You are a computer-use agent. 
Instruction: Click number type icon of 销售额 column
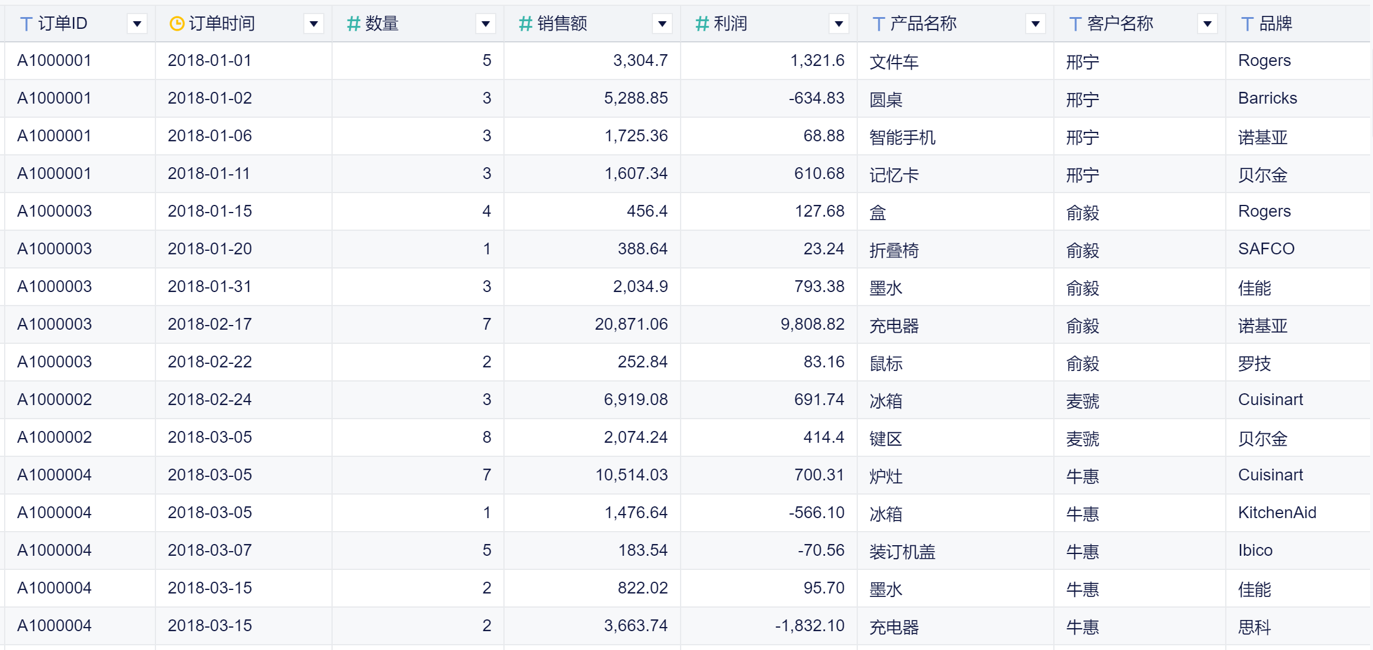tap(525, 24)
